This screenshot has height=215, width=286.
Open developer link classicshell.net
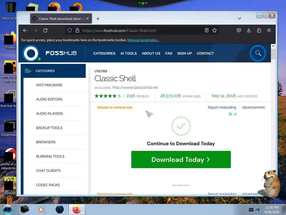135,88
